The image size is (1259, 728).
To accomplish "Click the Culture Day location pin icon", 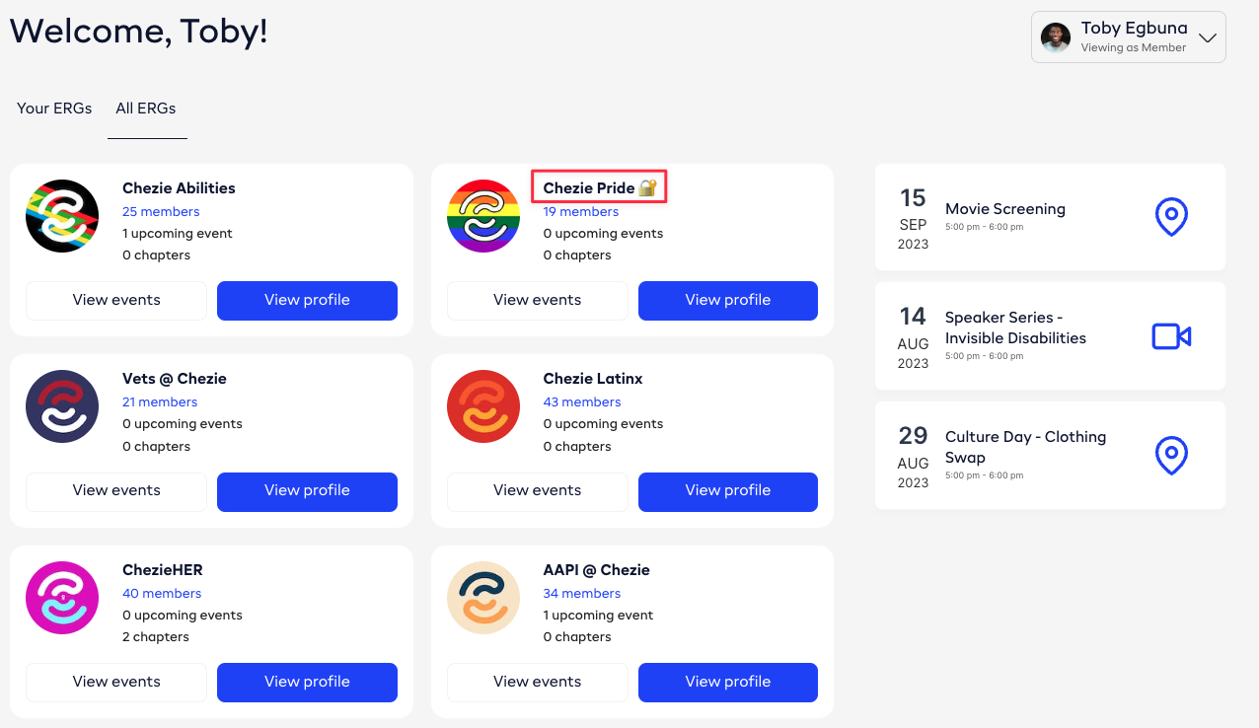I will (x=1171, y=456).
